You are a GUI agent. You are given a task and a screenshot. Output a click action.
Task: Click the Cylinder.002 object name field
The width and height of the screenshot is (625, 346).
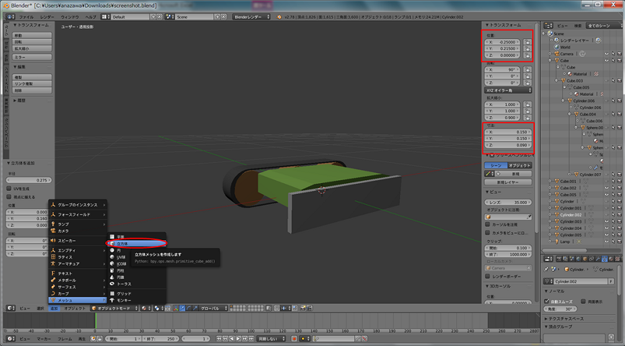point(580,280)
